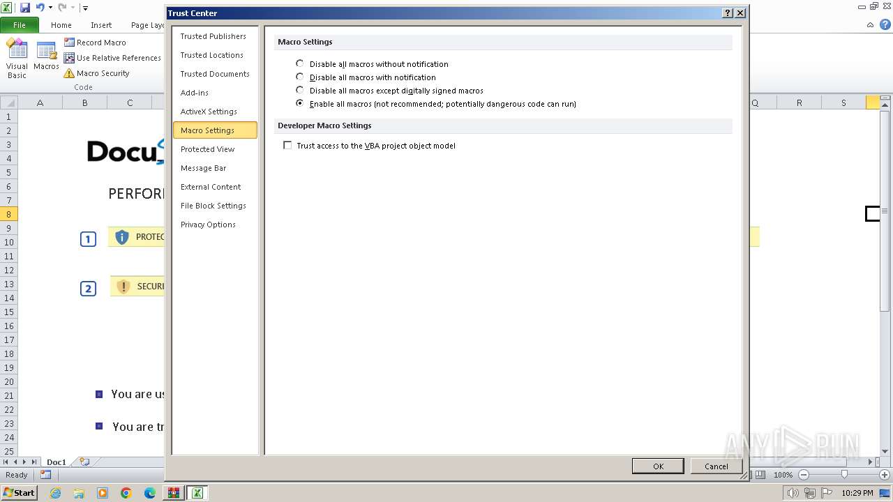Insert a new worksheet tab
The width and height of the screenshot is (893, 502).
tap(85, 462)
